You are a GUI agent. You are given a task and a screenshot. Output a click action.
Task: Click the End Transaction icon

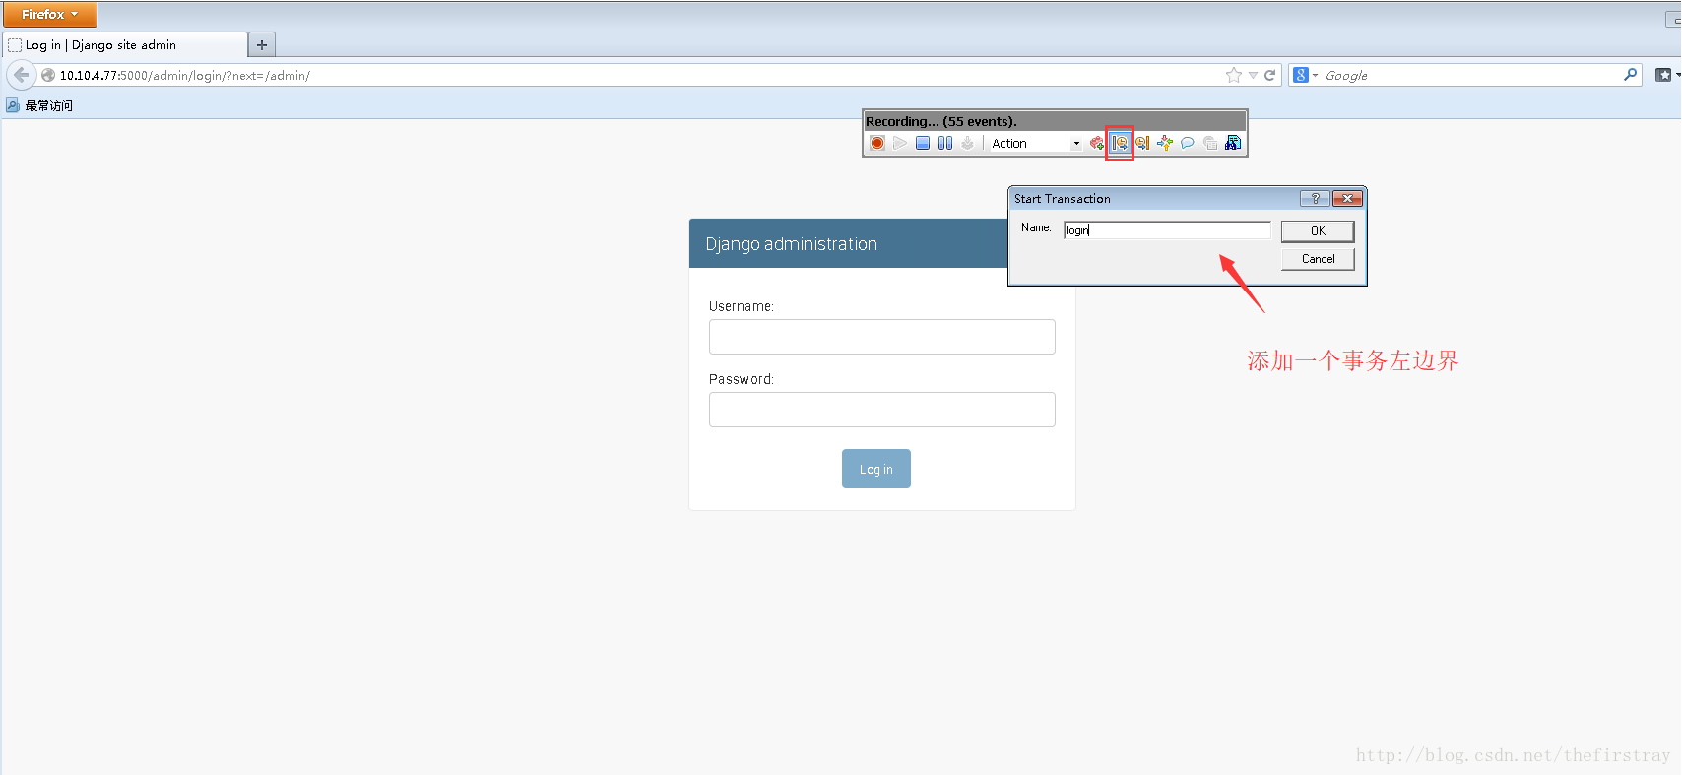tap(1142, 143)
